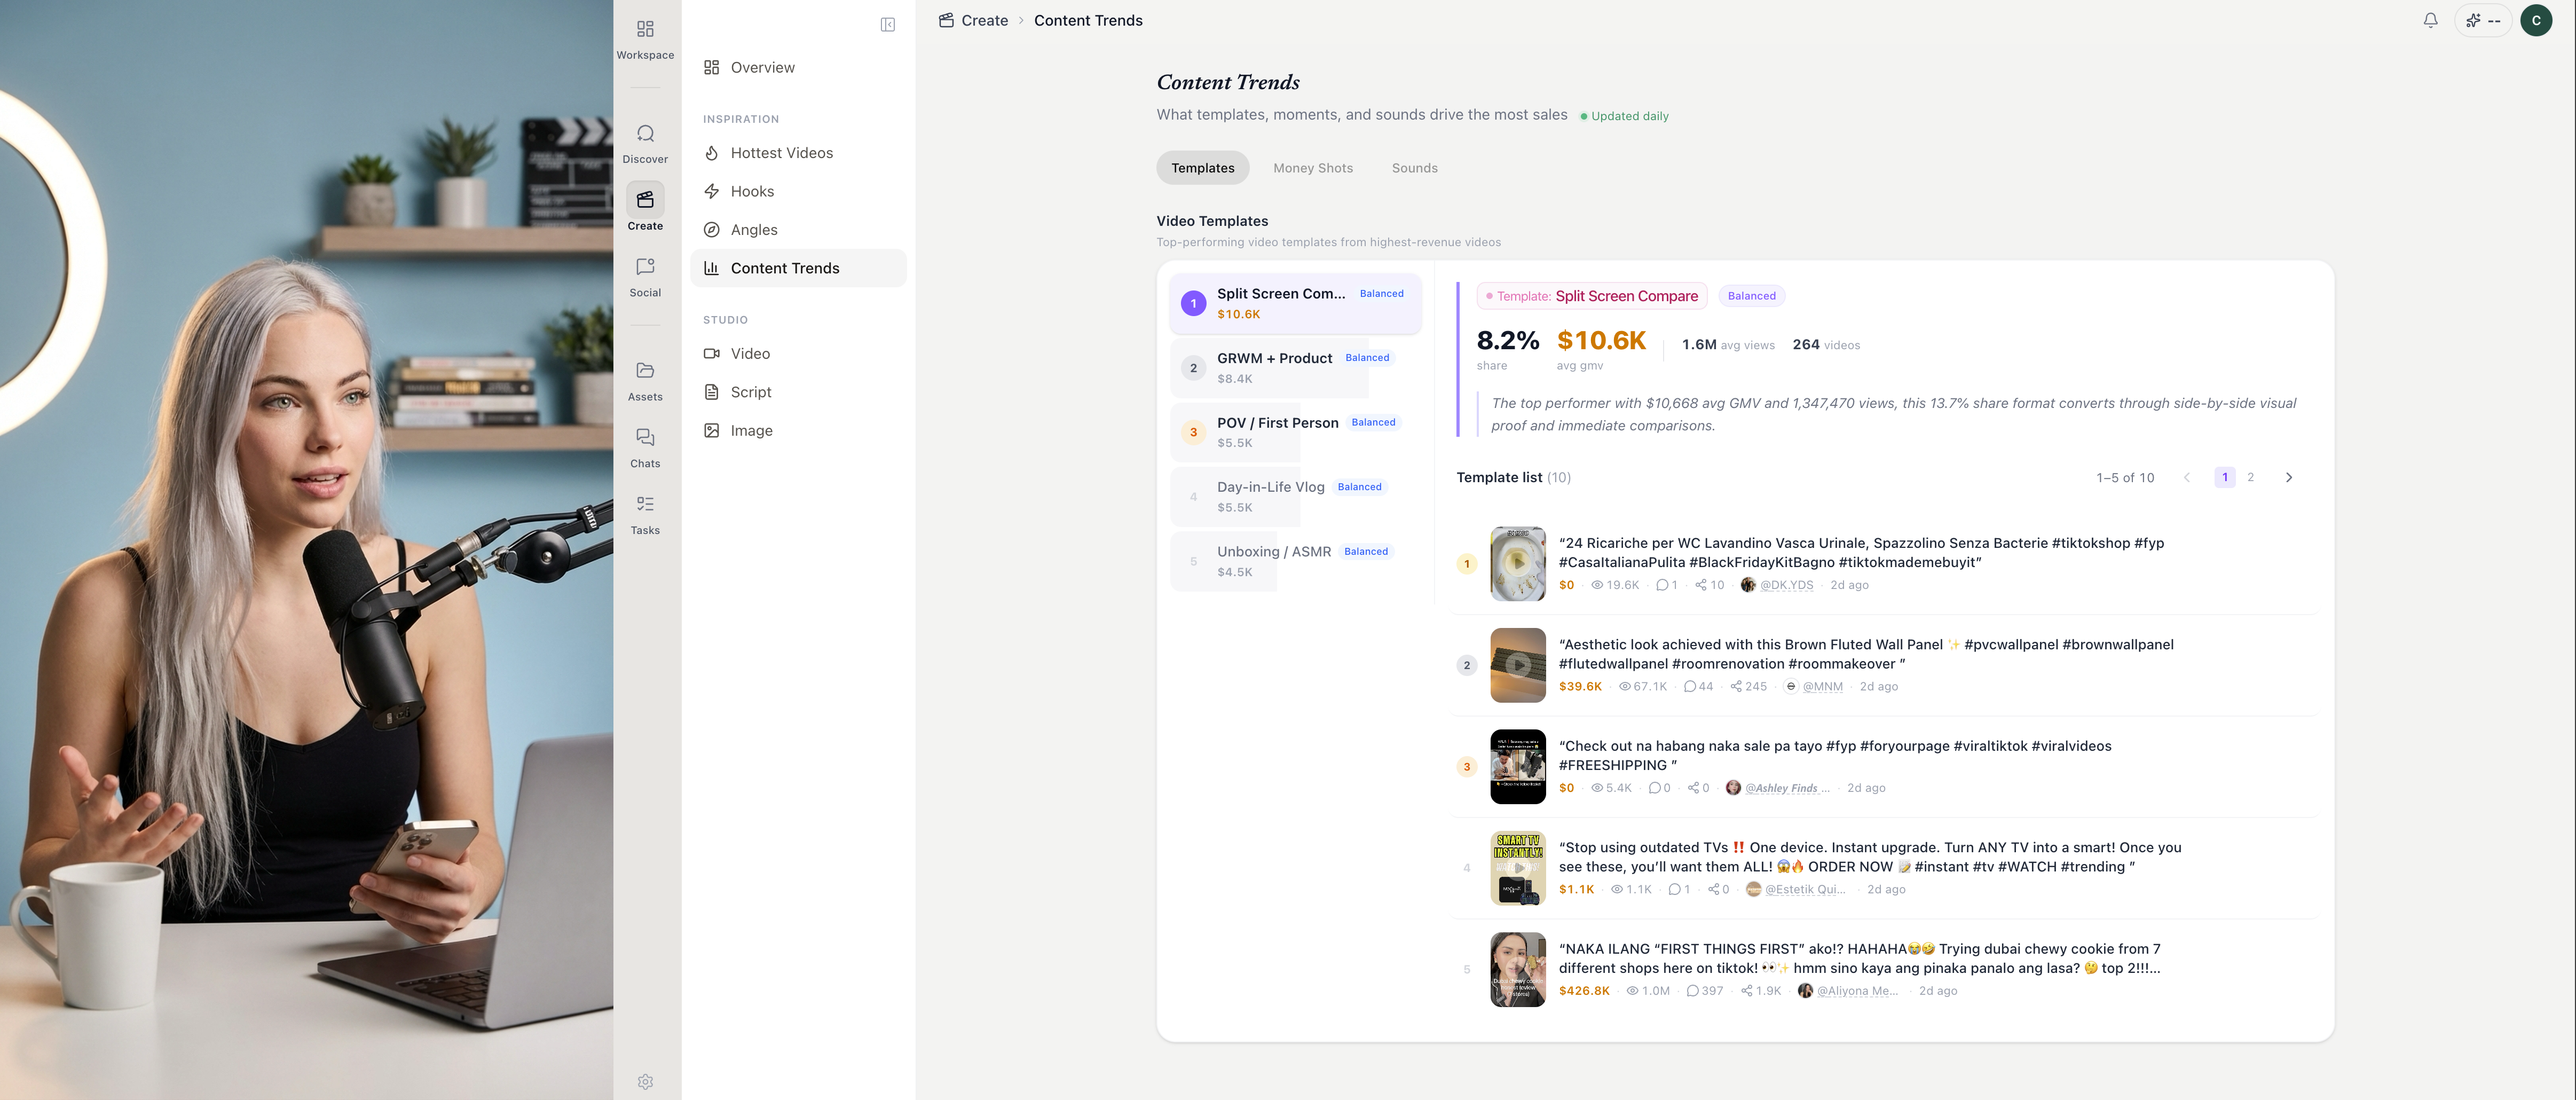Collapse the sidebar panel toggle
The image size is (2576, 1100).
(x=887, y=25)
